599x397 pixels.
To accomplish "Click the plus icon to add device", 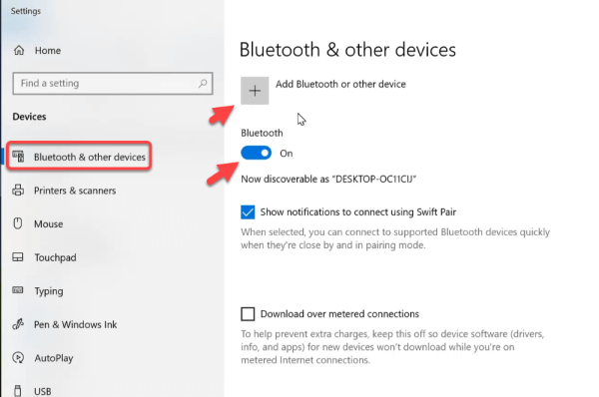I will pos(255,91).
